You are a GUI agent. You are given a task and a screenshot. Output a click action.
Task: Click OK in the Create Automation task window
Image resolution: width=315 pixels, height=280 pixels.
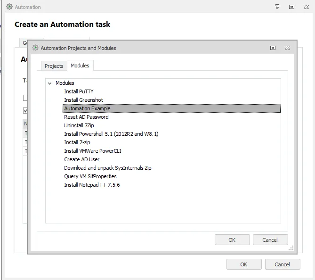[243, 264]
